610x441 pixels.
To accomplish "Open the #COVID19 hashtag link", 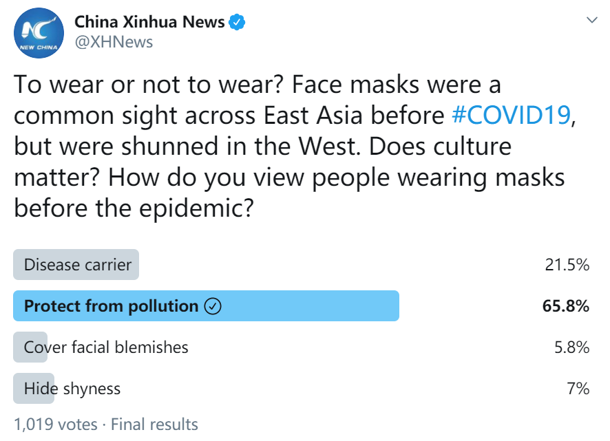I will point(510,115).
